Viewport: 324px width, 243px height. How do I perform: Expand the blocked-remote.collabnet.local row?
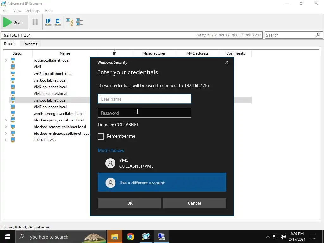(x=6, y=127)
